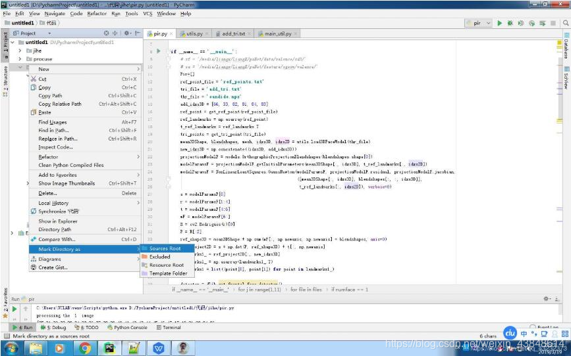Run pir with coverage icon

(521, 23)
